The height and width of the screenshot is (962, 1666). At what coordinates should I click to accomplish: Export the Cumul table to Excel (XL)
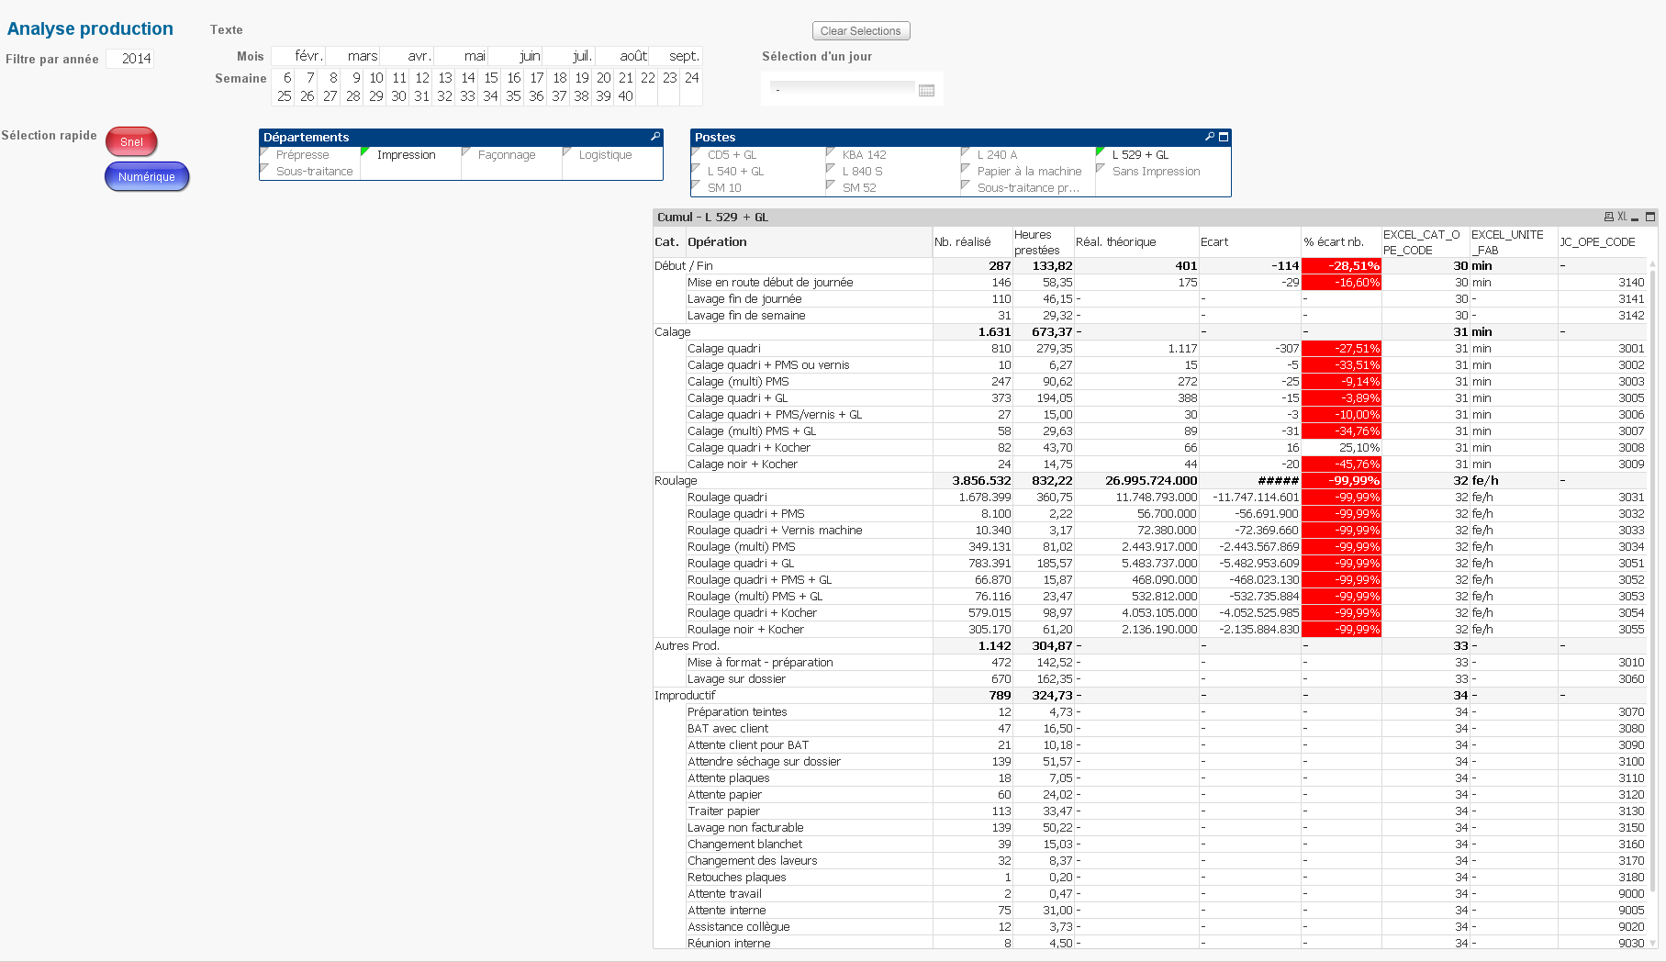tap(1622, 217)
